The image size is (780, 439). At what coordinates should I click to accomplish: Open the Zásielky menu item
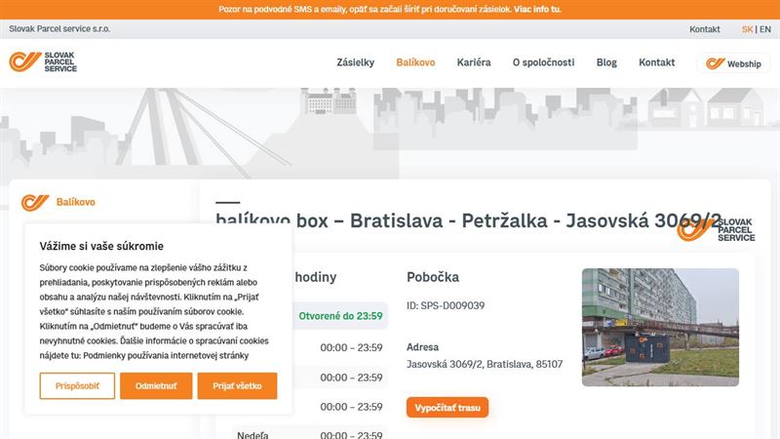355,62
